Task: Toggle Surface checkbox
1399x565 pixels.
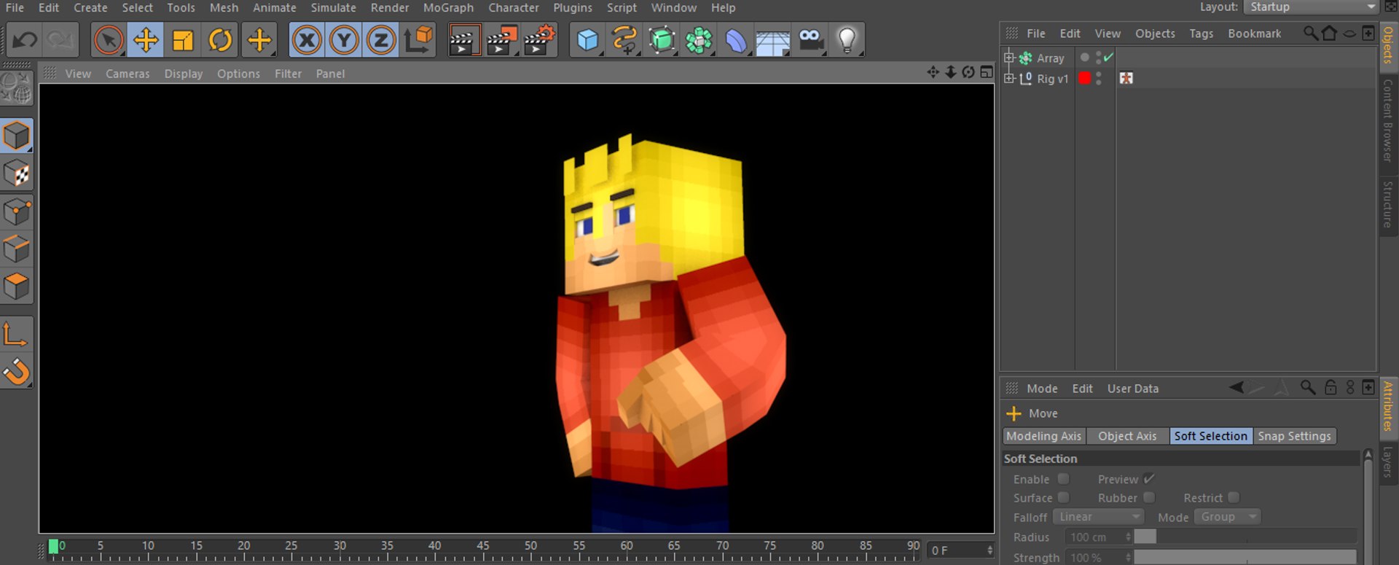Action: (x=1063, y=498)
